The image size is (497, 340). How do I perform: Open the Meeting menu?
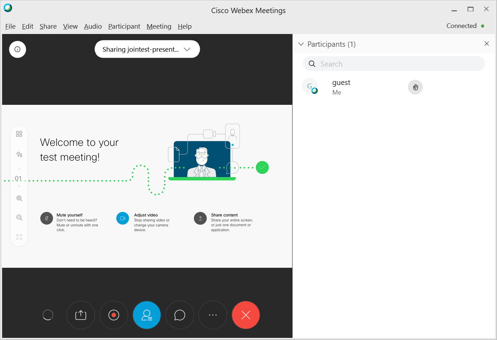(159, 27)
